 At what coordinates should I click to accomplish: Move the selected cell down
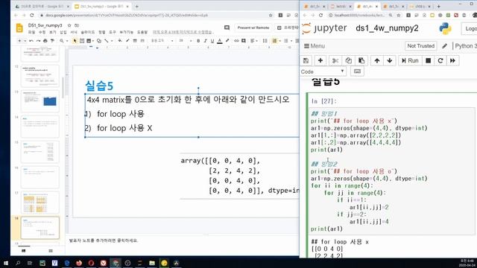[390, 61]
